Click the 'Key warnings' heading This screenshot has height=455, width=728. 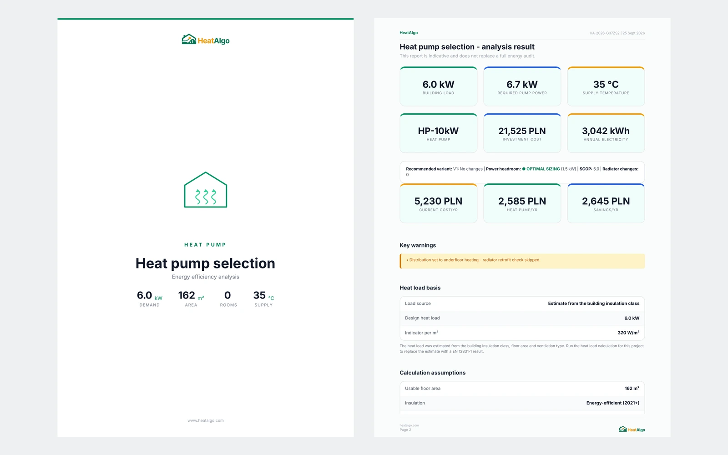pos(418,245)
